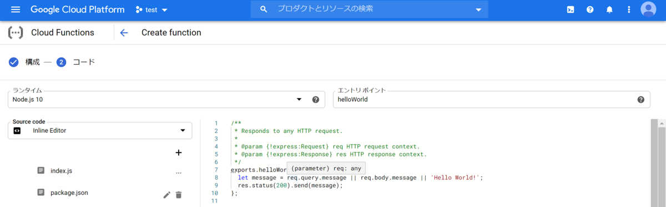Open the test project selector dropdown
This screenshot has width=666, height=207.
152,9
